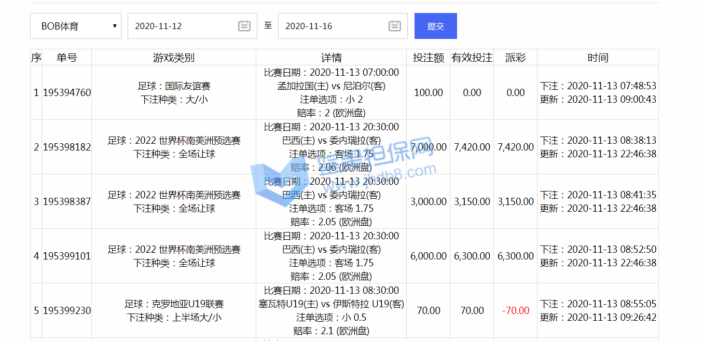Select order number 195399101

(x=66, y=256)
